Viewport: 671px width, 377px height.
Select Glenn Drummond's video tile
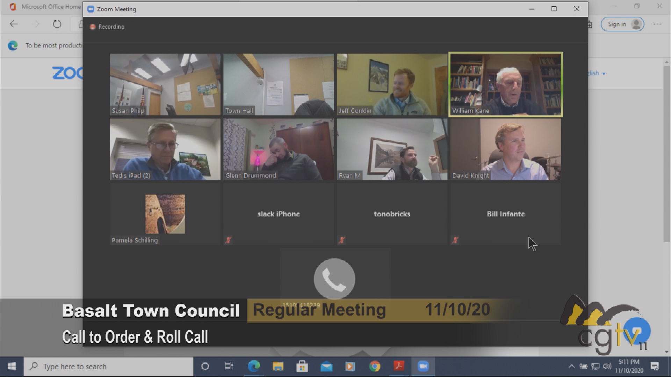tap(279, 149)
